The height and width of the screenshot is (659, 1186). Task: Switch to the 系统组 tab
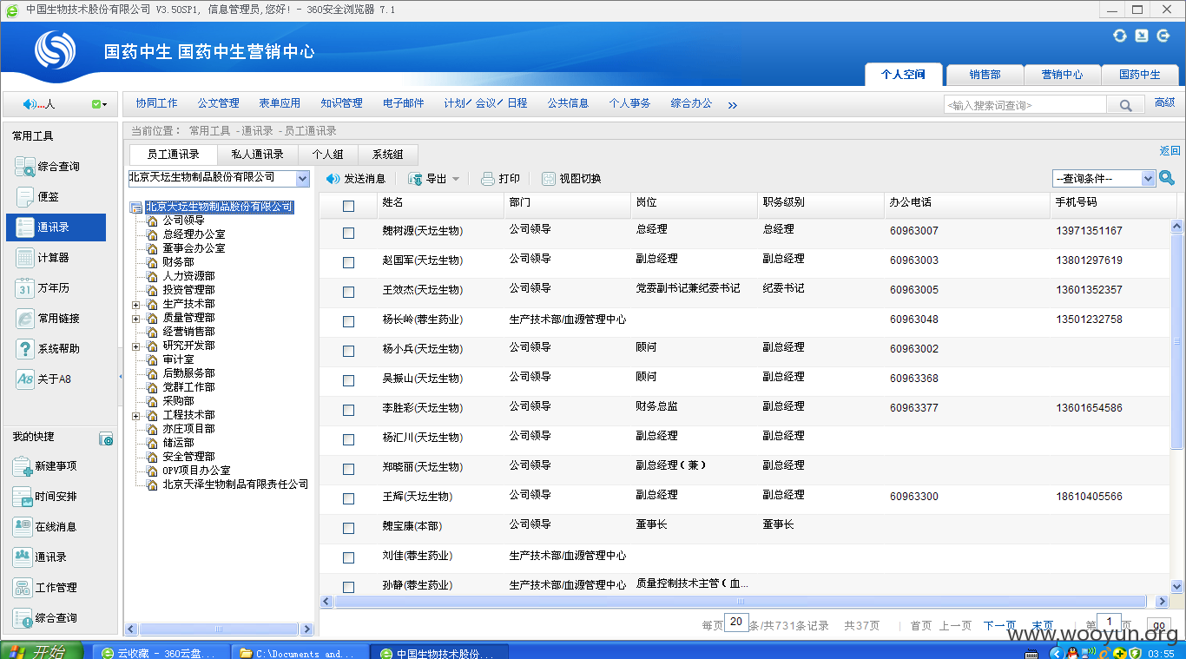point(387,155)
